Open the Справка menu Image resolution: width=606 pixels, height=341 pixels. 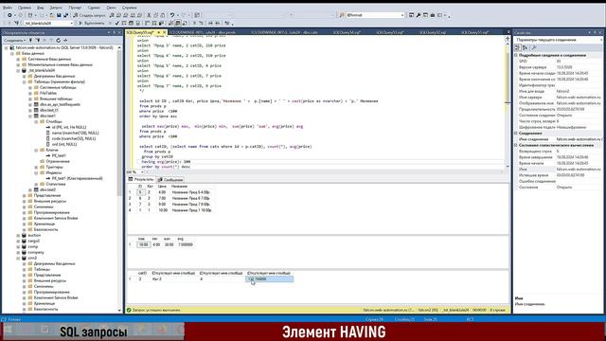point(129,7)
